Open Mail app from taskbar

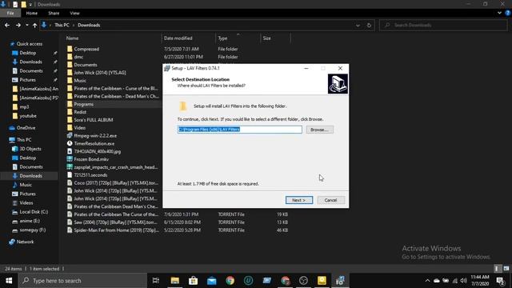211,281
